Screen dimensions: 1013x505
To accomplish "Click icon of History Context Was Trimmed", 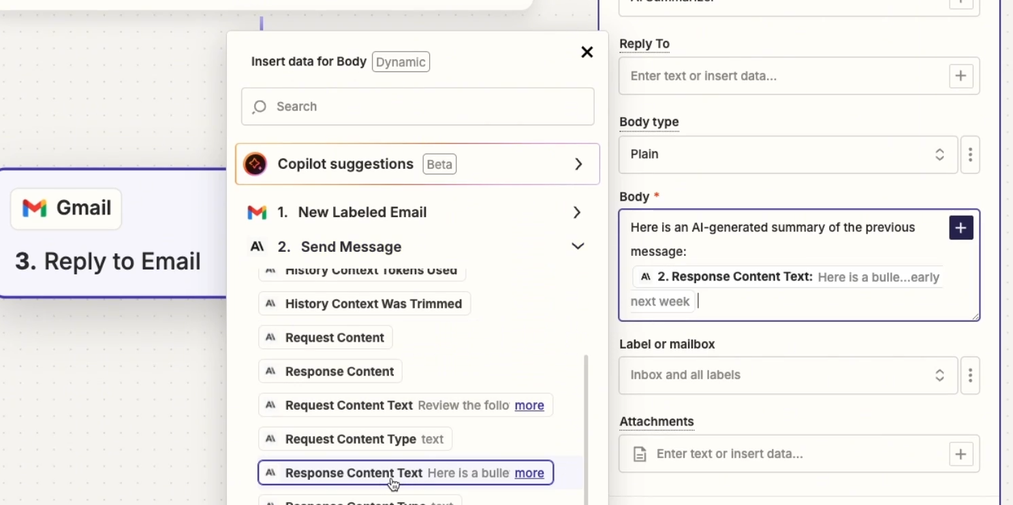I will tap(270, 304).
